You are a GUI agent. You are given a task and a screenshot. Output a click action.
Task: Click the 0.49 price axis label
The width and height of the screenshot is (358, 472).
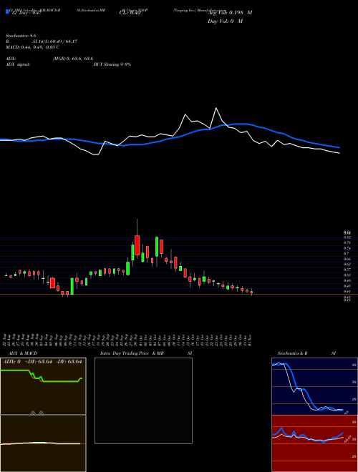[347, 280]
